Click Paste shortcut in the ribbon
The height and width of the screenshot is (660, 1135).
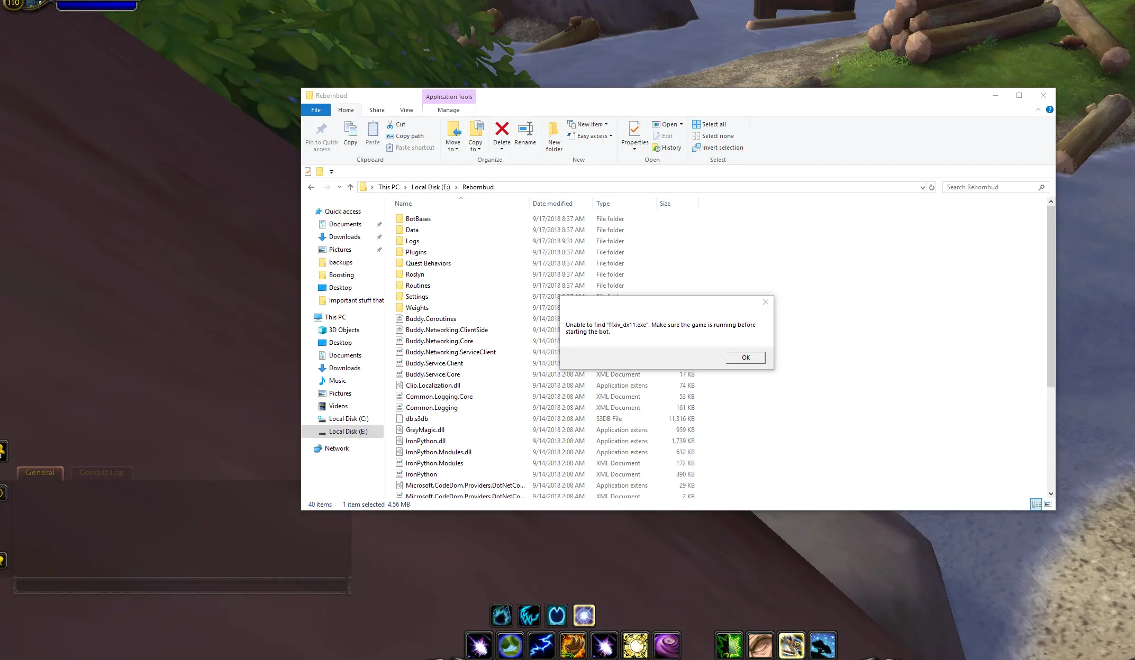pos(410,148)
